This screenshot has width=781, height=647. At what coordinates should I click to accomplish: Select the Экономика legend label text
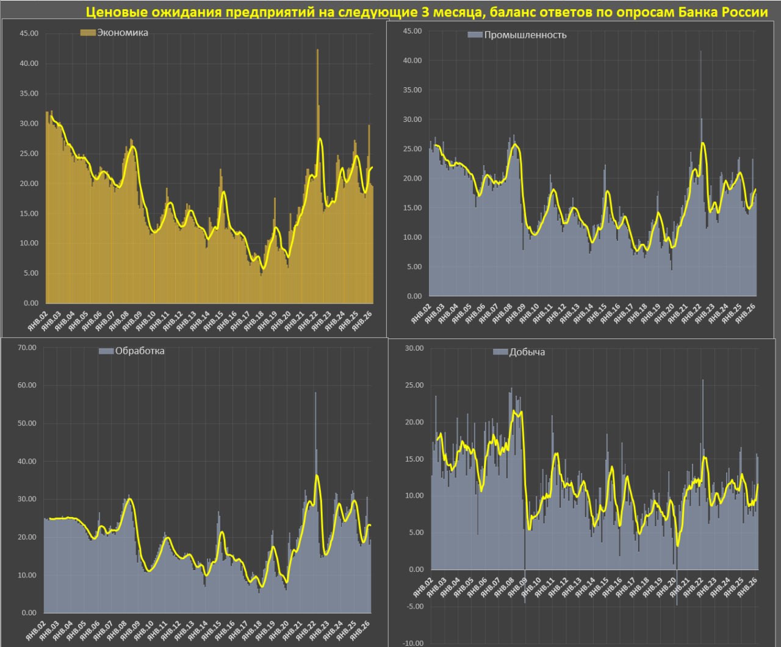(x=123, y=33)
